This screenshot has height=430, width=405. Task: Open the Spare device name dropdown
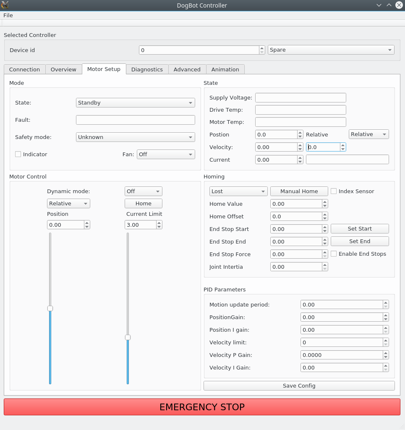click(x=331, y=50)
